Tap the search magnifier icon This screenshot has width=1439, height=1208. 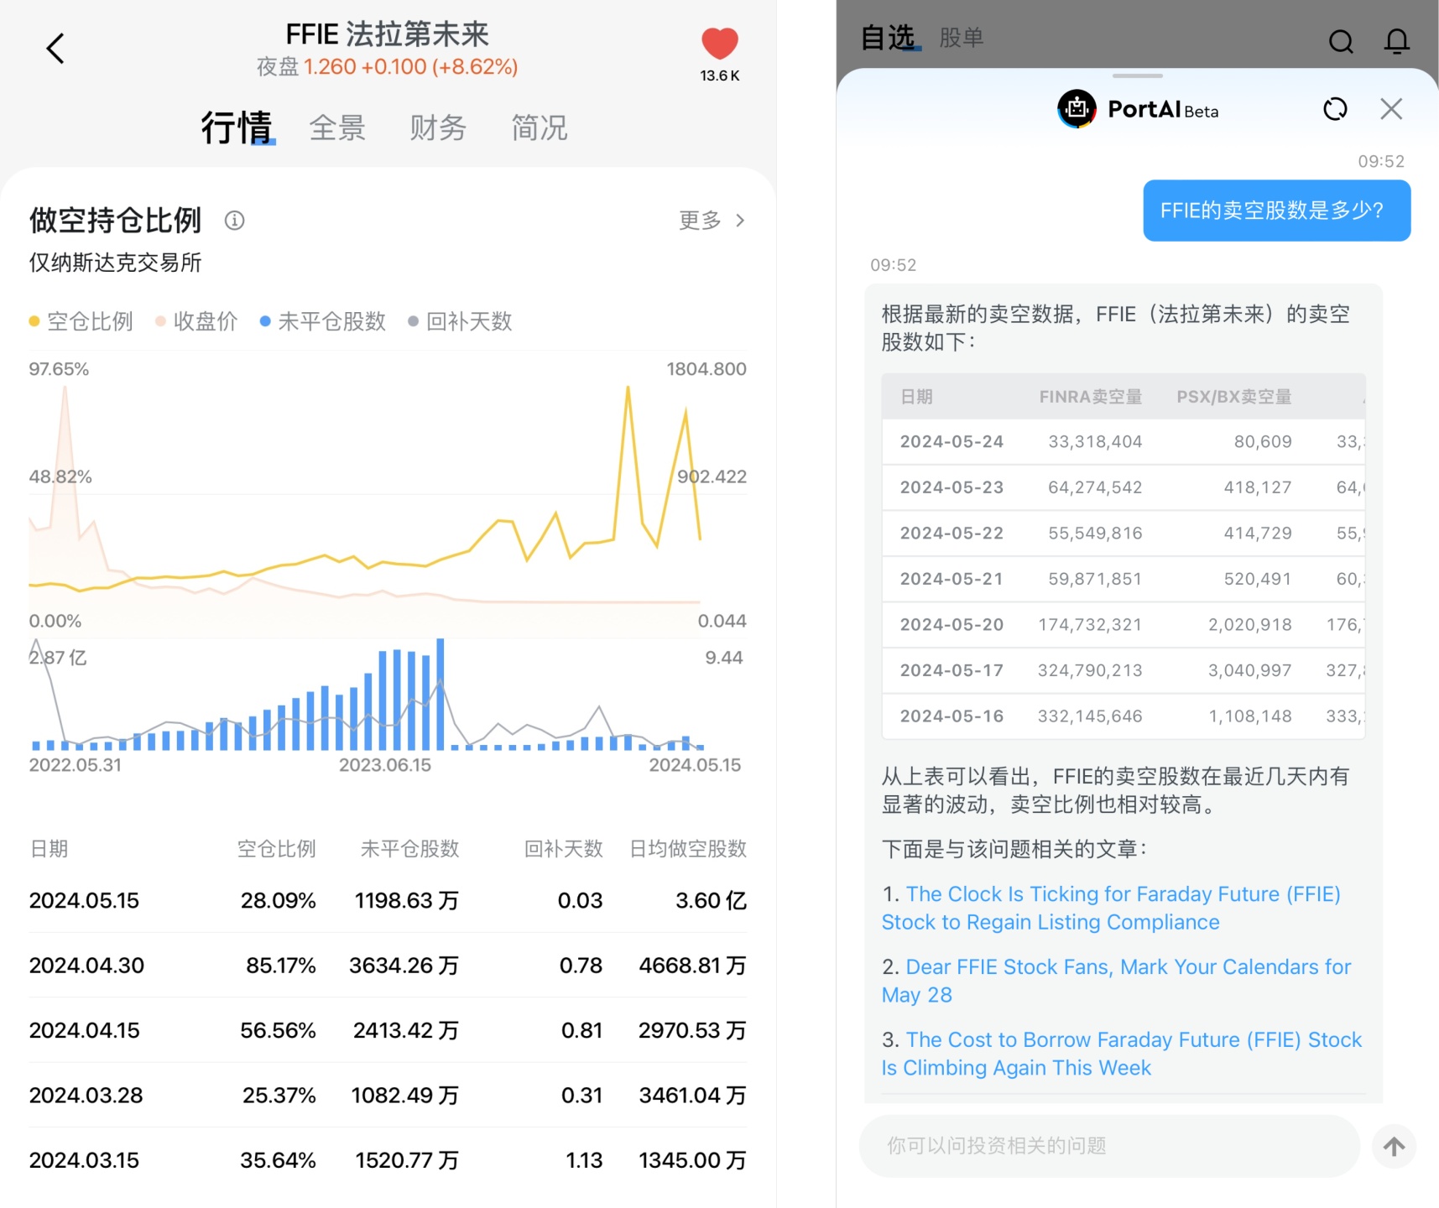coord(1341,41)
